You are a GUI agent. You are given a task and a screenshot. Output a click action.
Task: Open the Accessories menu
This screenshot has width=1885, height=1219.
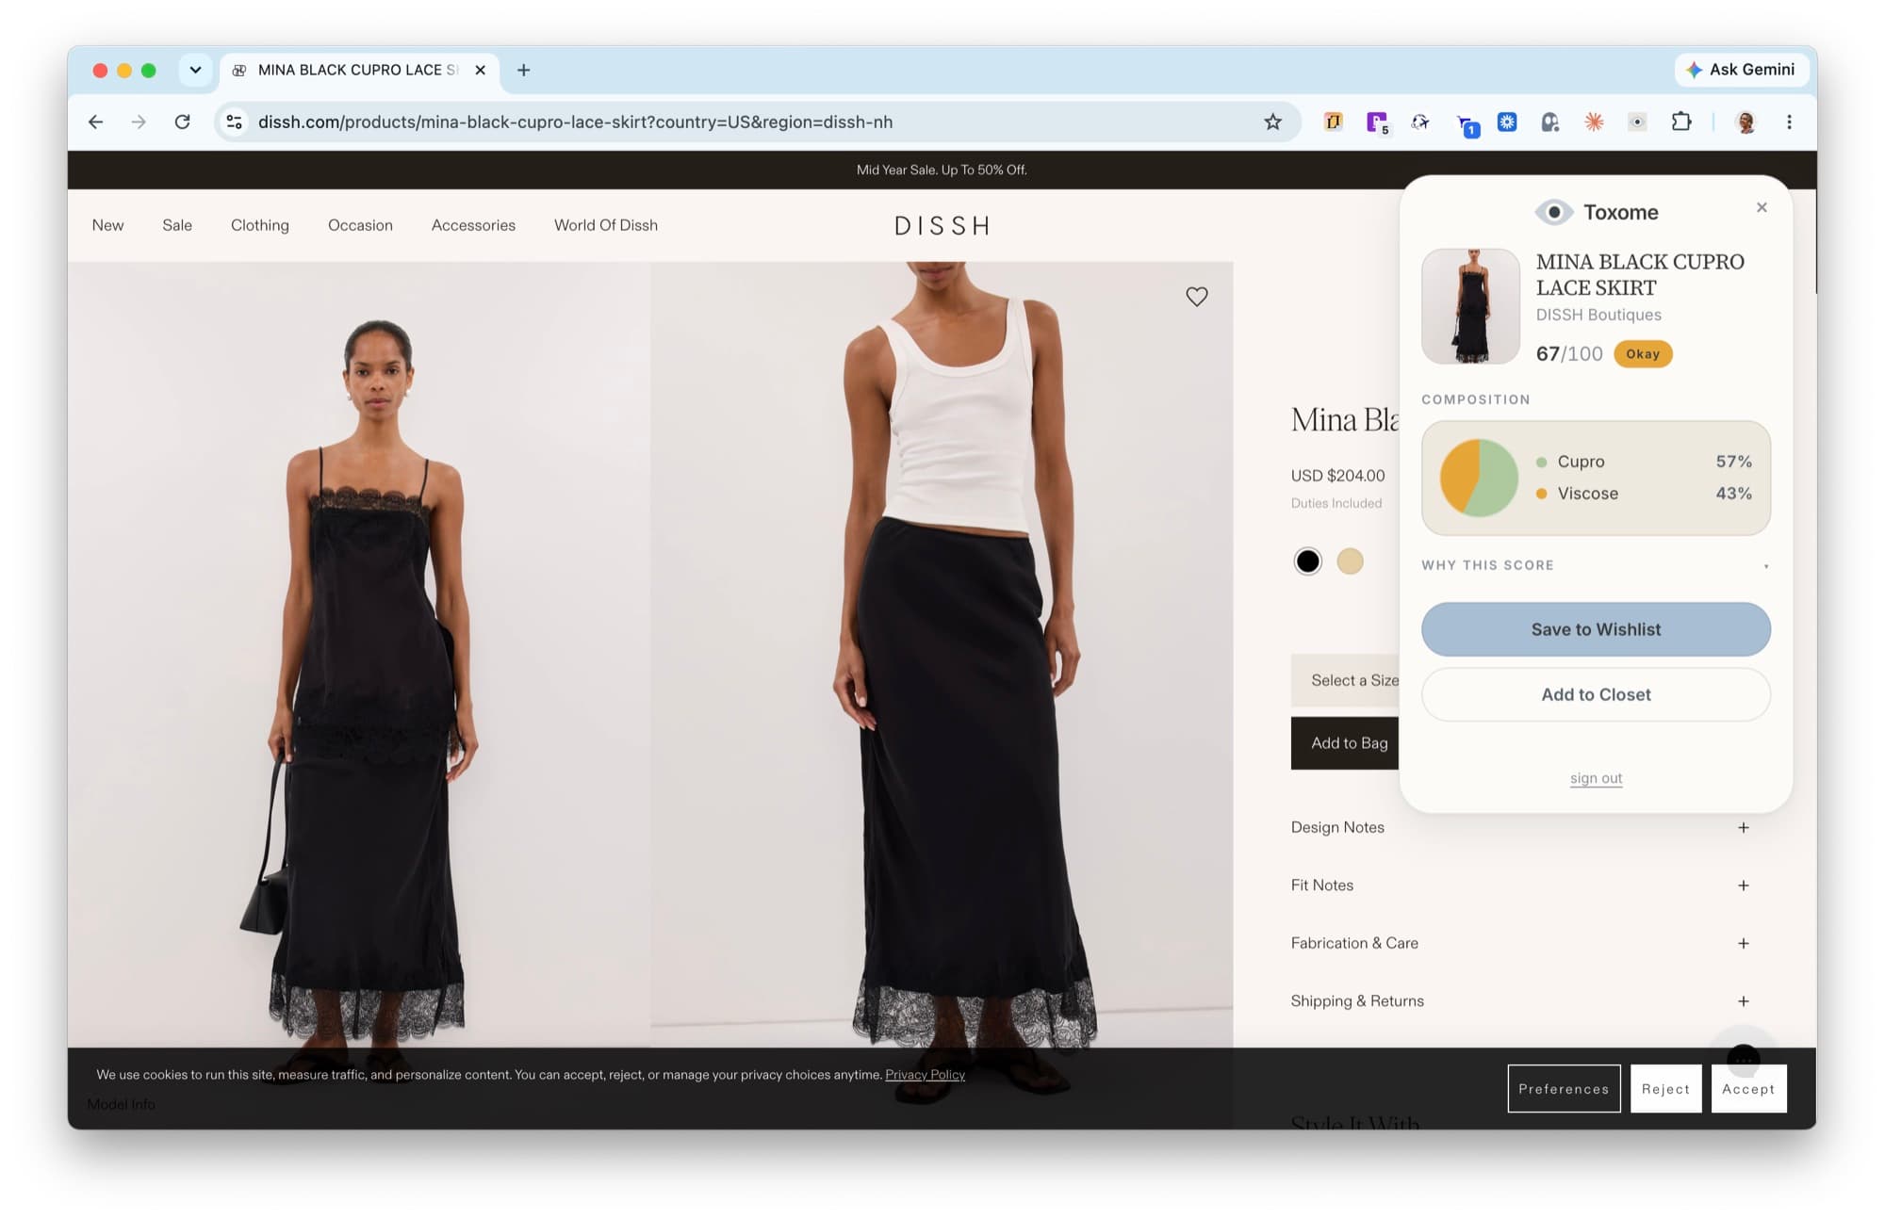point(473,225)
